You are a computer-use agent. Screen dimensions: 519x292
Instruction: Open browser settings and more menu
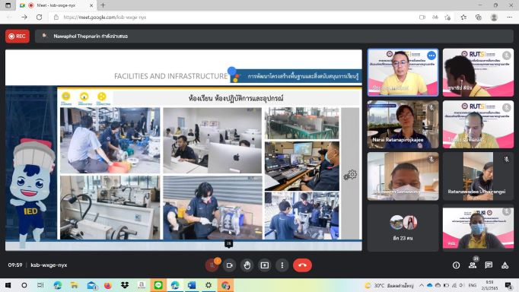pos(509,17)
